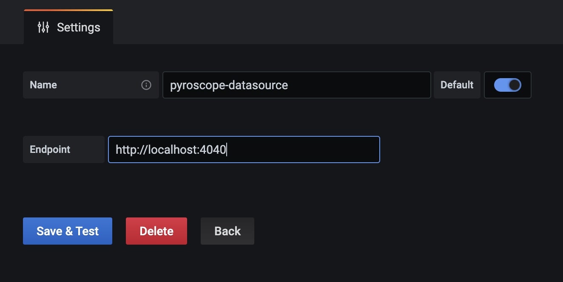Click the sliders icon on Settings tab
Image resolution: width=563 pixels, height=282 pixels.
point(43,27)
